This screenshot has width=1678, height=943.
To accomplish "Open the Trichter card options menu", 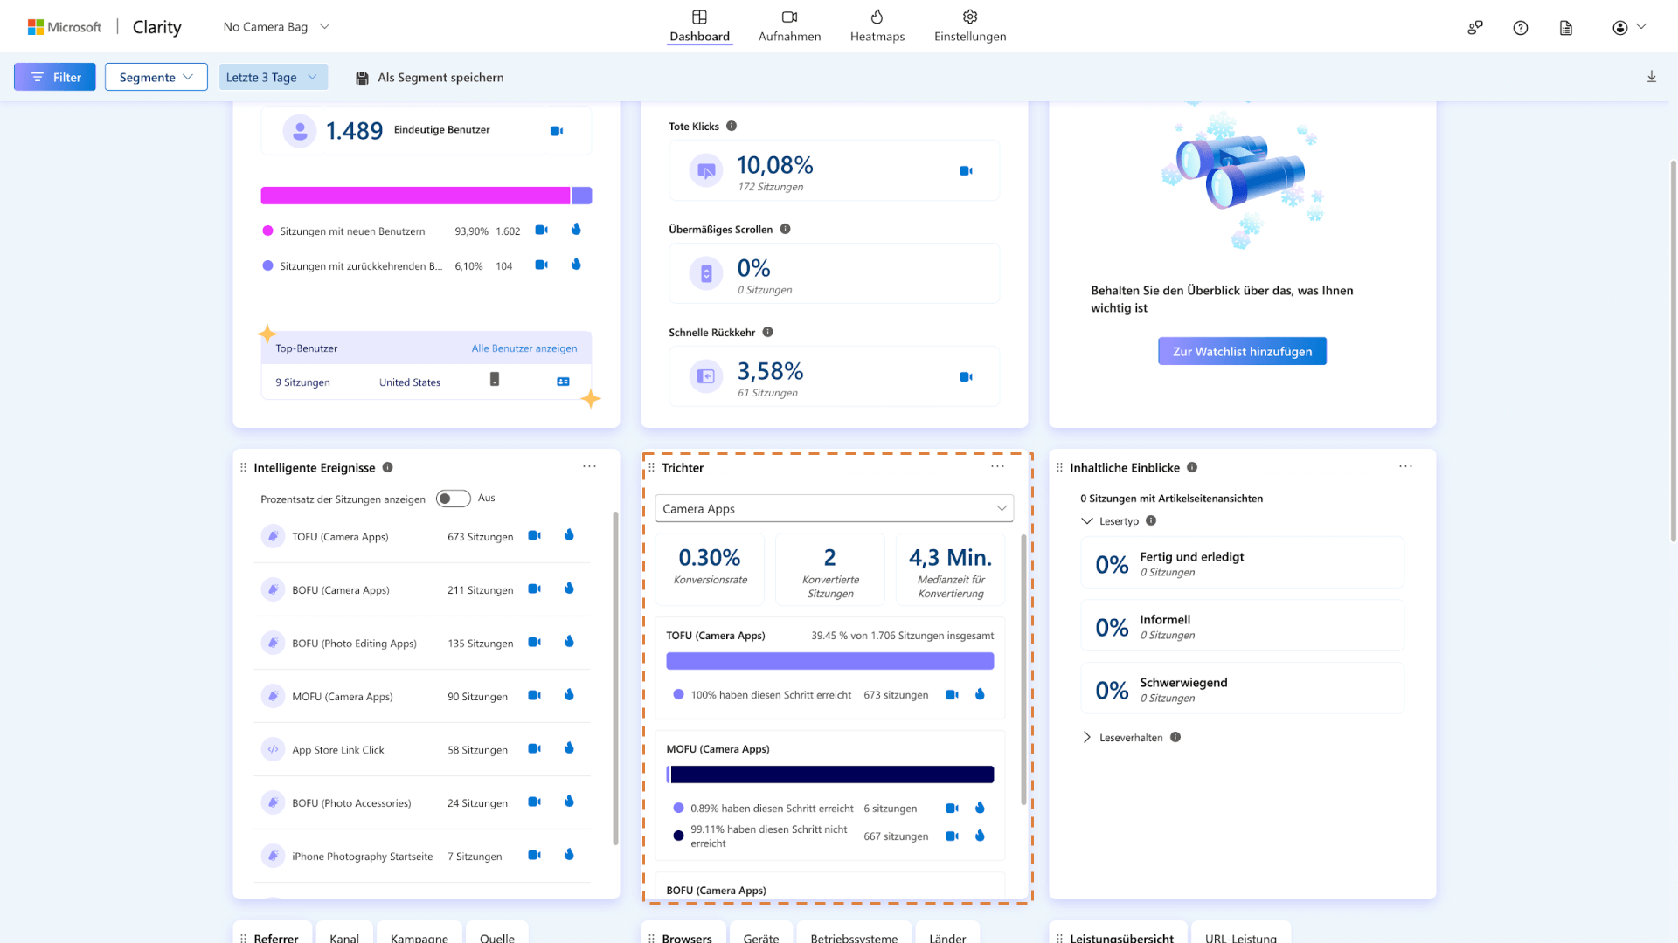I will pyautogui.click(x=997, y=467).
